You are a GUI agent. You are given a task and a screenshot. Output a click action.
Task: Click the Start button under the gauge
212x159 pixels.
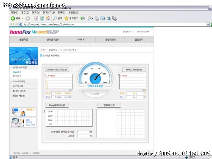point(95,94)
